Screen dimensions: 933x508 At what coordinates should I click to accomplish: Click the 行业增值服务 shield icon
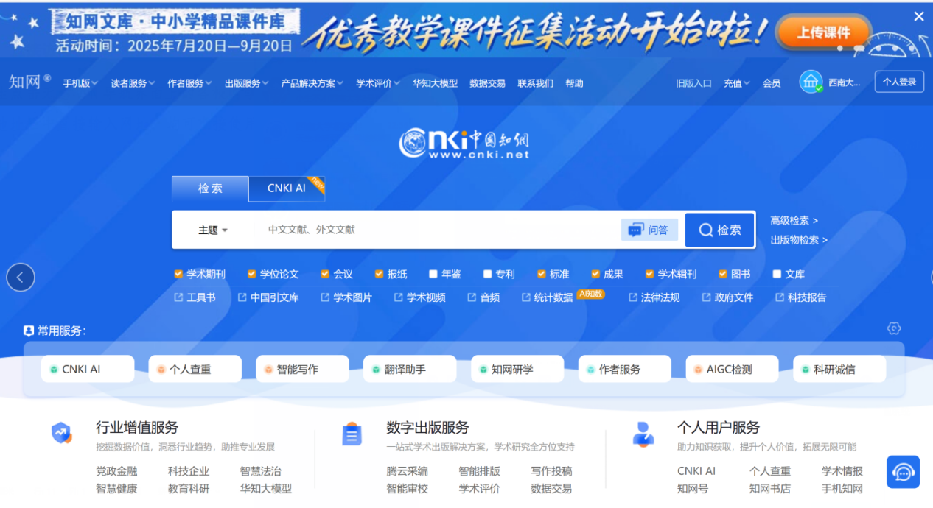tap(62, 433)
